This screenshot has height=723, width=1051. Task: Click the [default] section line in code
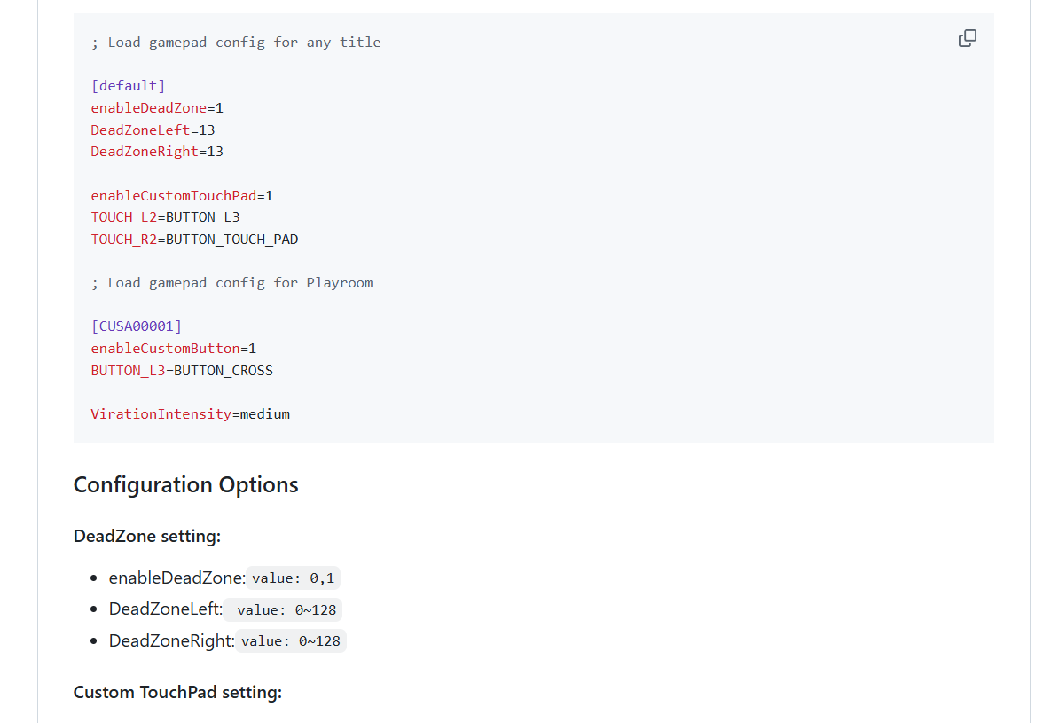128,86
